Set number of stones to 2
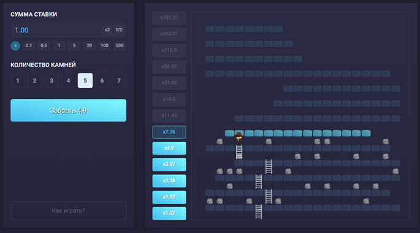420x233 pixels. pos(34,81)
